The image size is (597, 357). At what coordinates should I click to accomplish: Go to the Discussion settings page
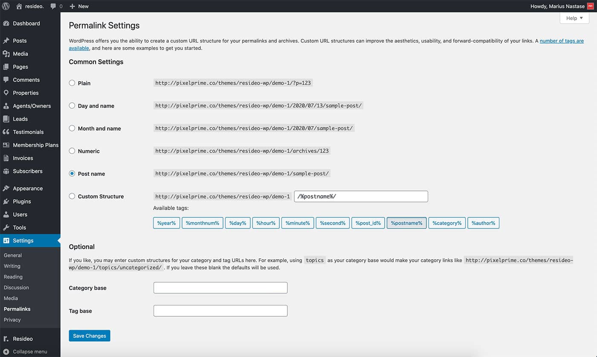point(16,287)
